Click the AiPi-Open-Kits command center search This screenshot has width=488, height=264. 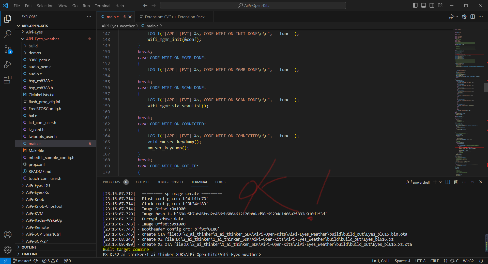click(253, 5)
